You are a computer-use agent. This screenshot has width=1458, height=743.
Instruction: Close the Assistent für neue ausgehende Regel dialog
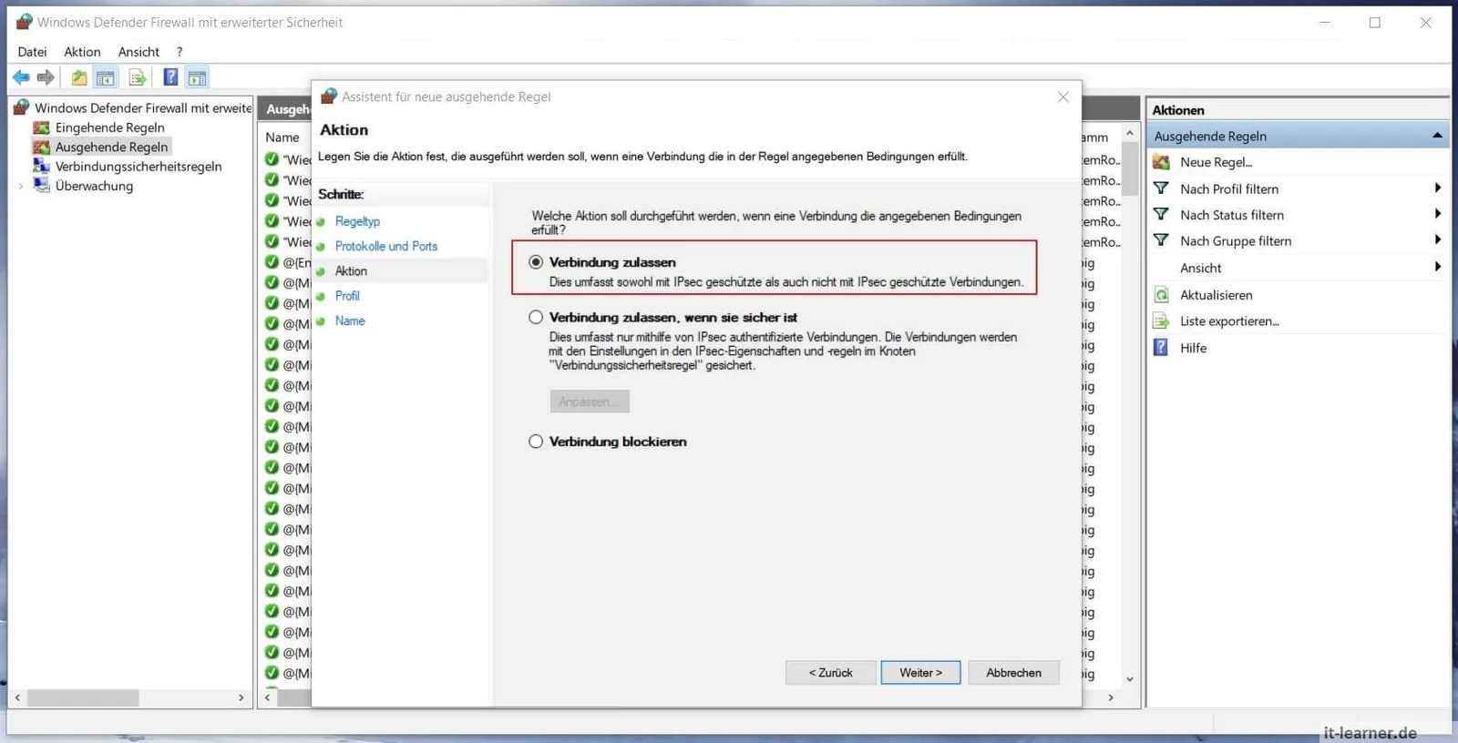1063,97
